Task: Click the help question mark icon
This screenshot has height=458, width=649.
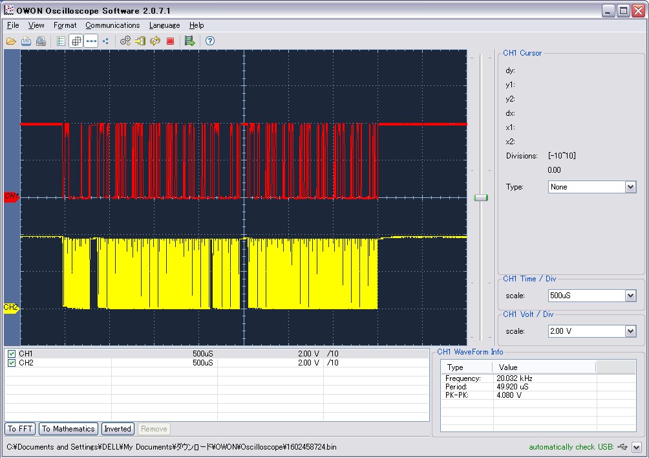Action: (209, 41)
